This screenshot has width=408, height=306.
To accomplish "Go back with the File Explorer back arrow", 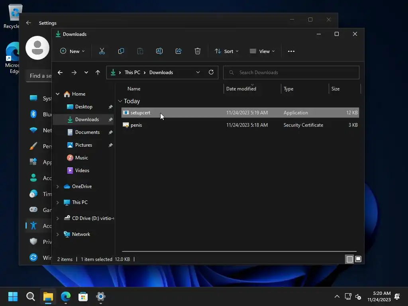I will 60,73.
